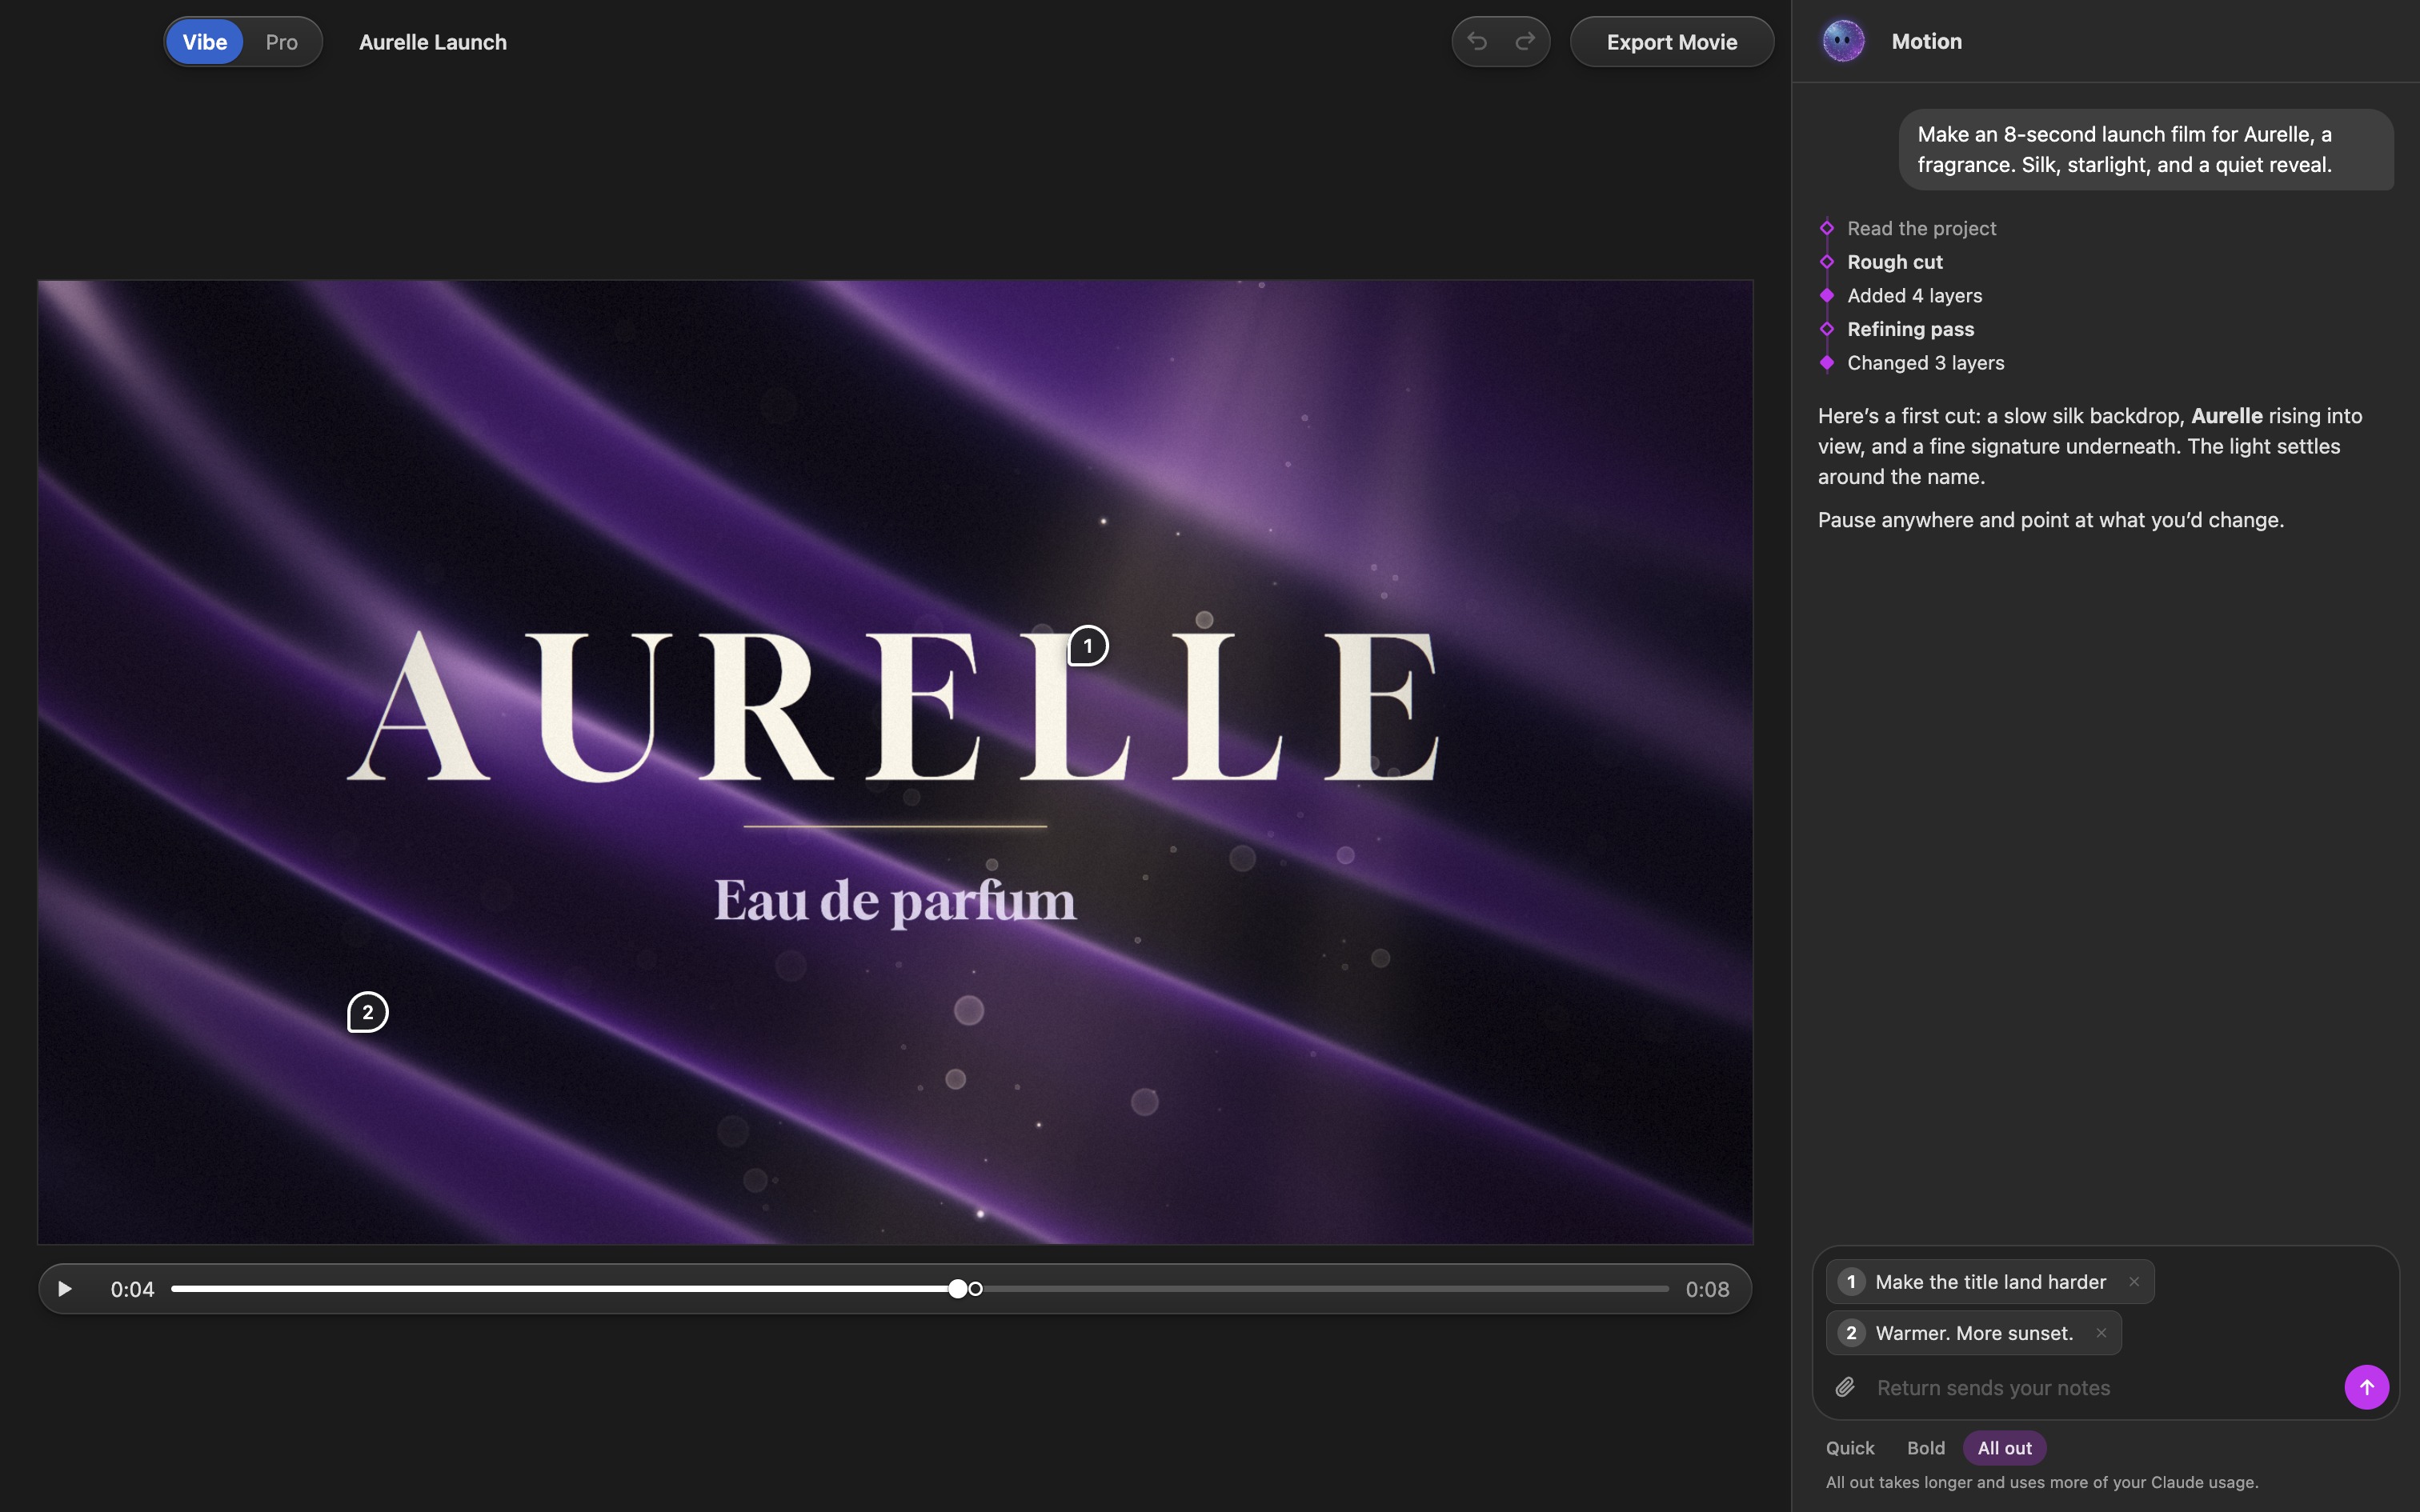The width and height of the screenshot is (2420, 1512).
Task: Send notes with the purple arrow button
Action: (x=2366, y=1387)
